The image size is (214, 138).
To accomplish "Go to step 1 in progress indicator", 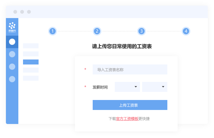I will point(53,31).
